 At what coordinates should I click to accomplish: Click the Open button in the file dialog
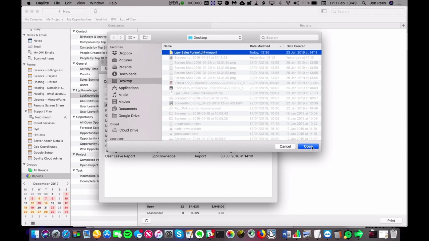(x=308, y=146)
